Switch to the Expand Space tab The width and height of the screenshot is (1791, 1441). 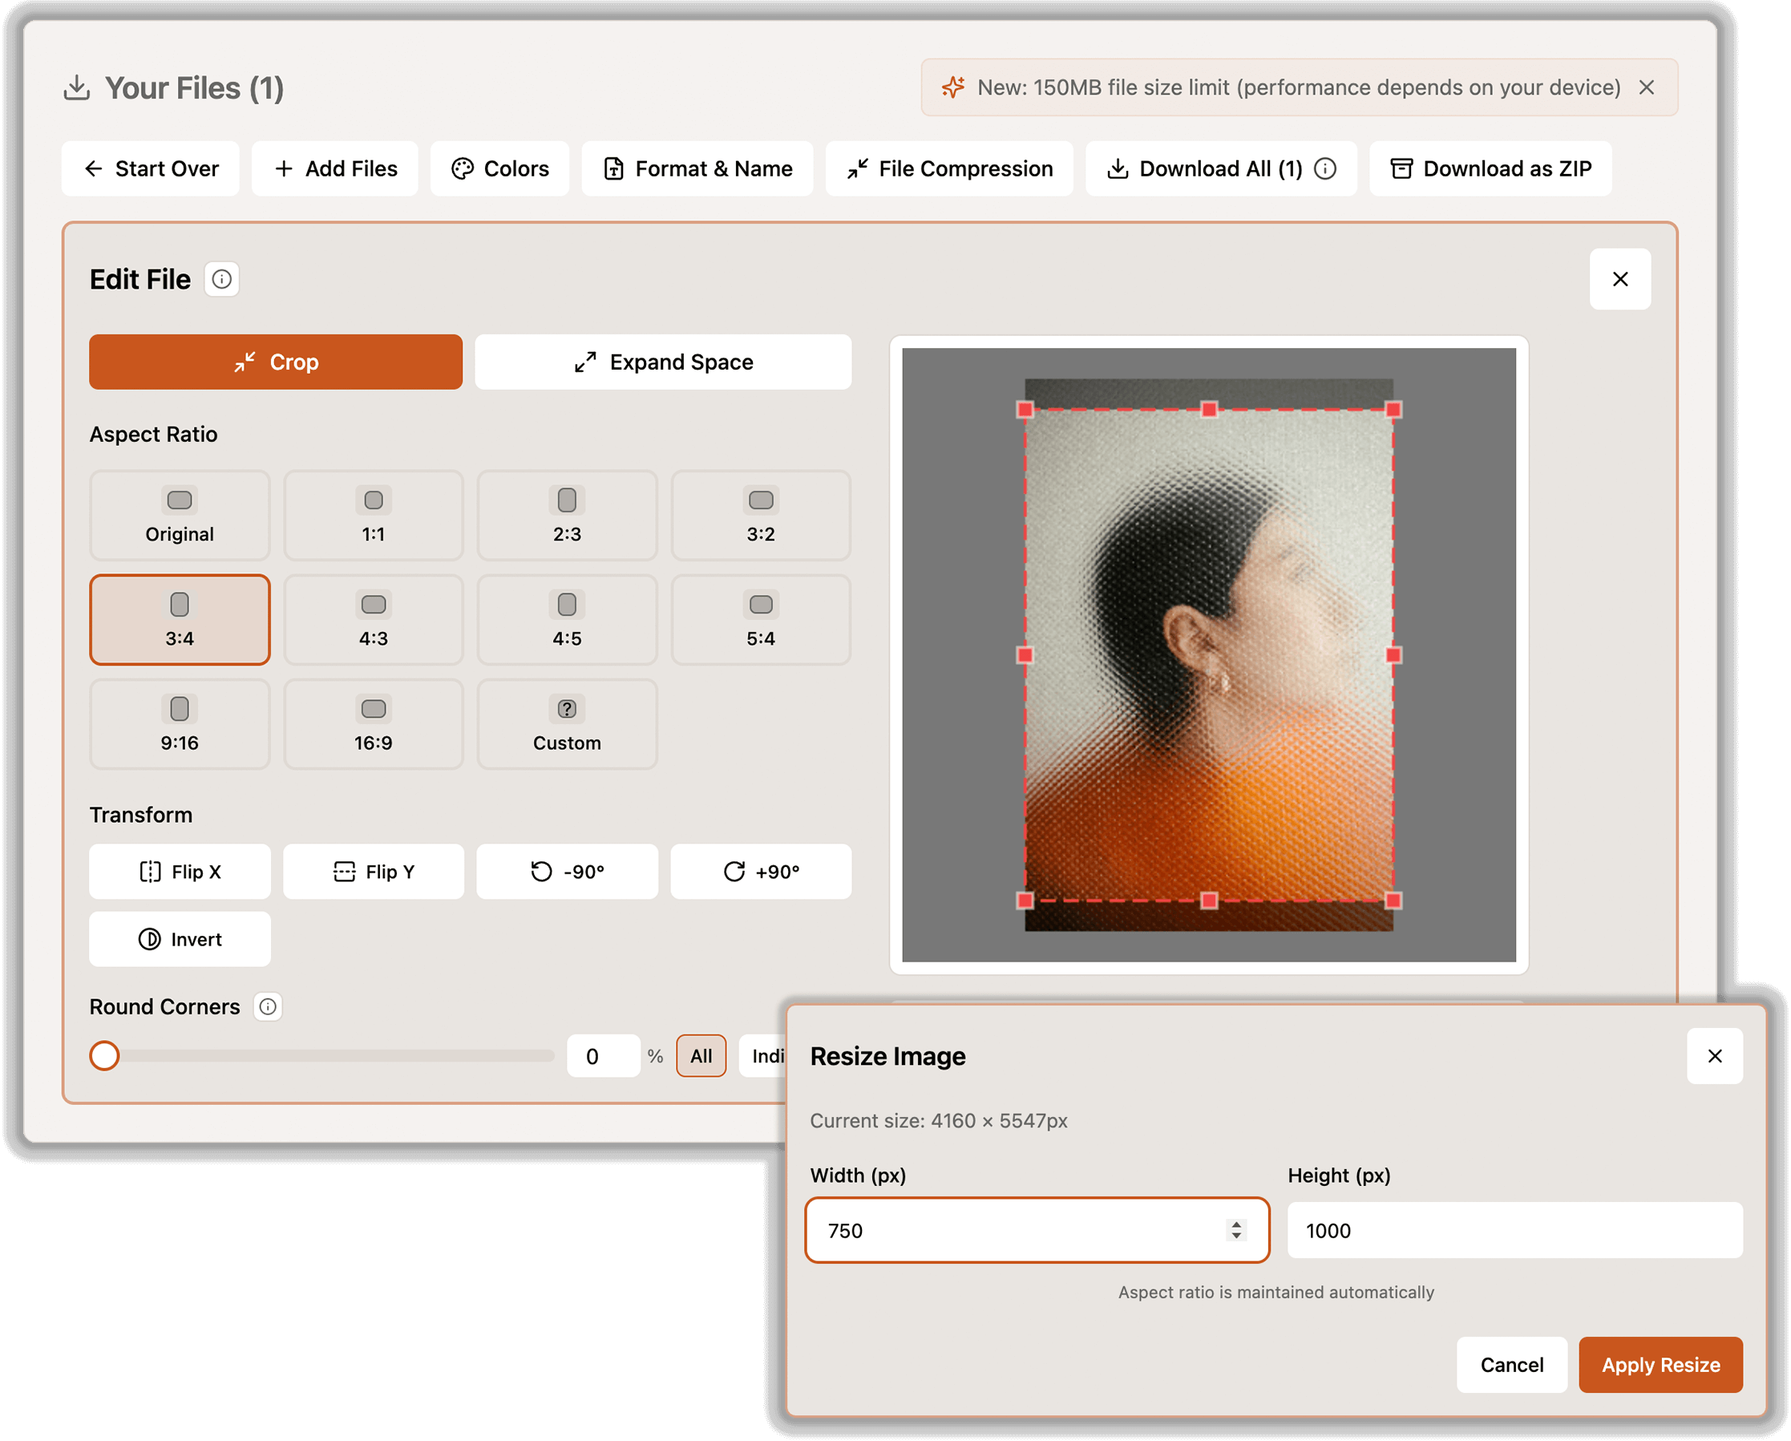point(663,362)
